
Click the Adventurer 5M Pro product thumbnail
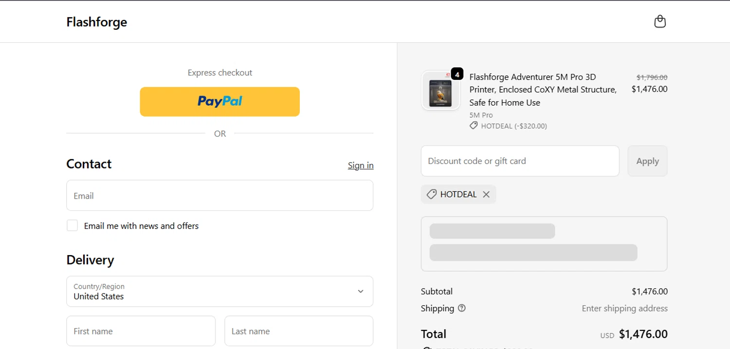point(440,92)
